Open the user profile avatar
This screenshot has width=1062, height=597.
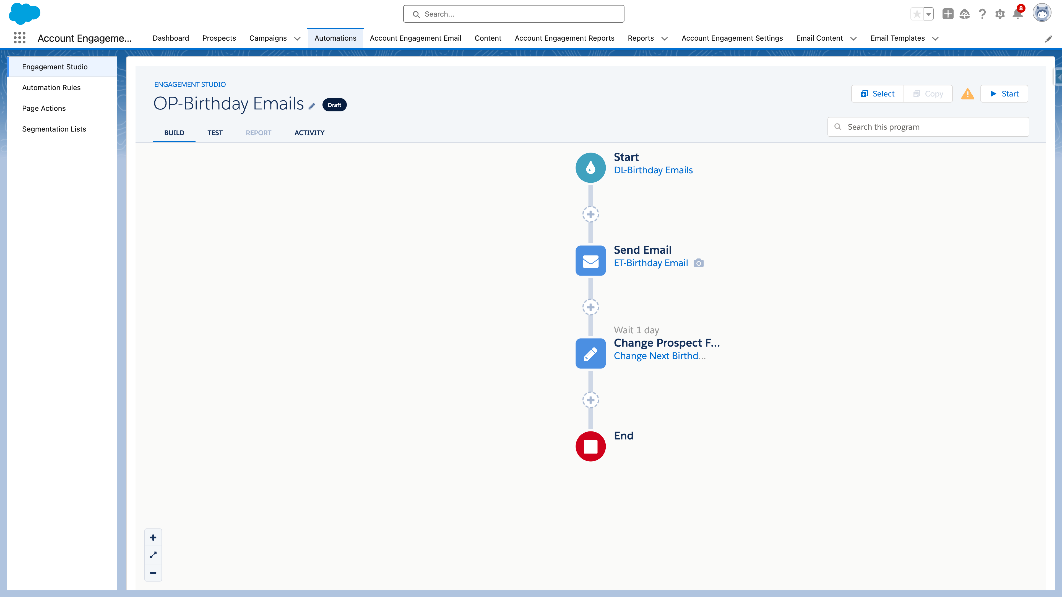(1042, 13)
